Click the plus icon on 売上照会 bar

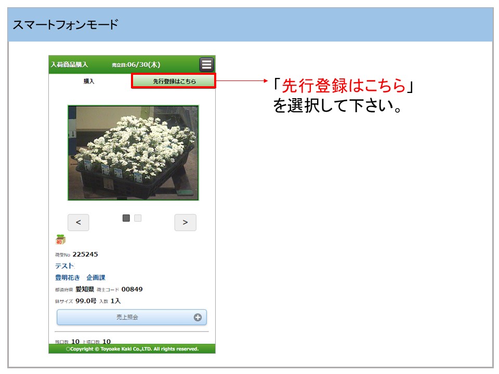198,317
